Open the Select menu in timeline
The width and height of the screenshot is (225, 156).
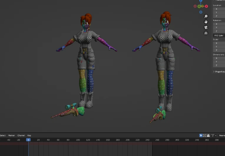(3, 135)
